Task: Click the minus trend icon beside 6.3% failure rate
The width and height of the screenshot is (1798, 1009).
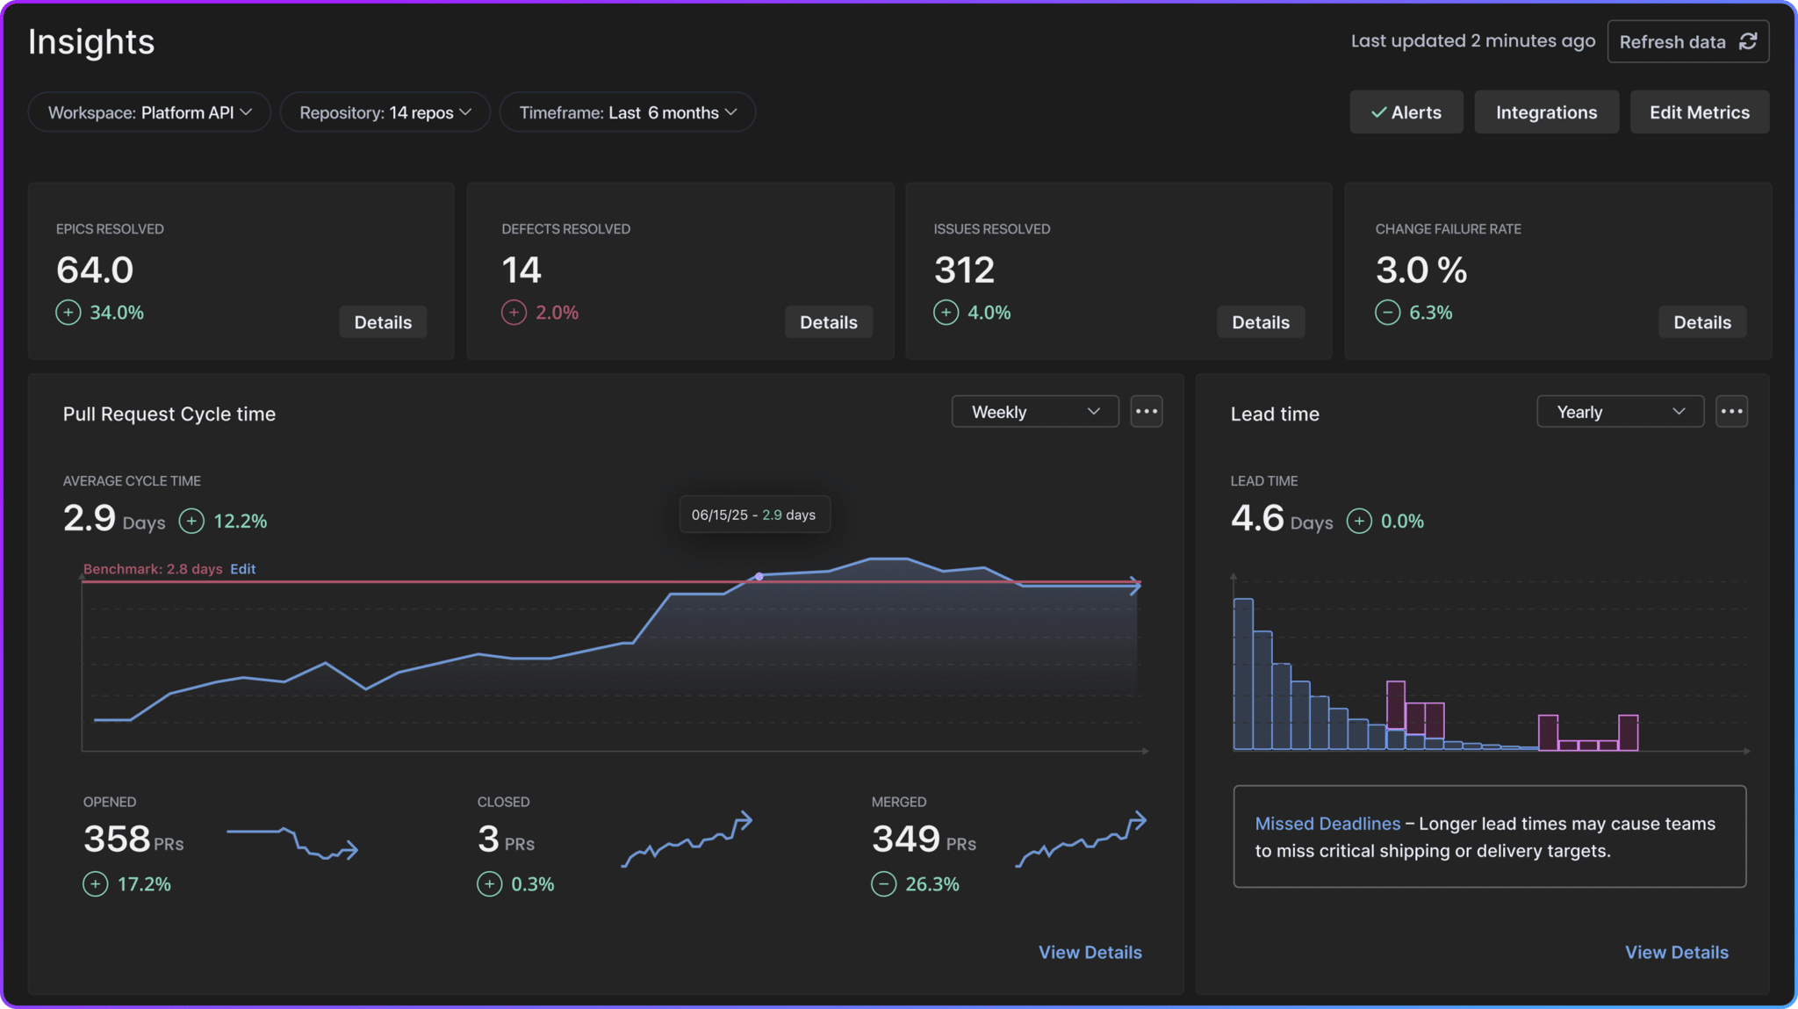Action: [1387, 312]
